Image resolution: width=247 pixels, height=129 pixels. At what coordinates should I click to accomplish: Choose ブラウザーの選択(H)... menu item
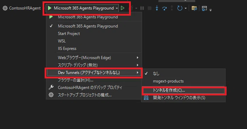tap(94, 80)
